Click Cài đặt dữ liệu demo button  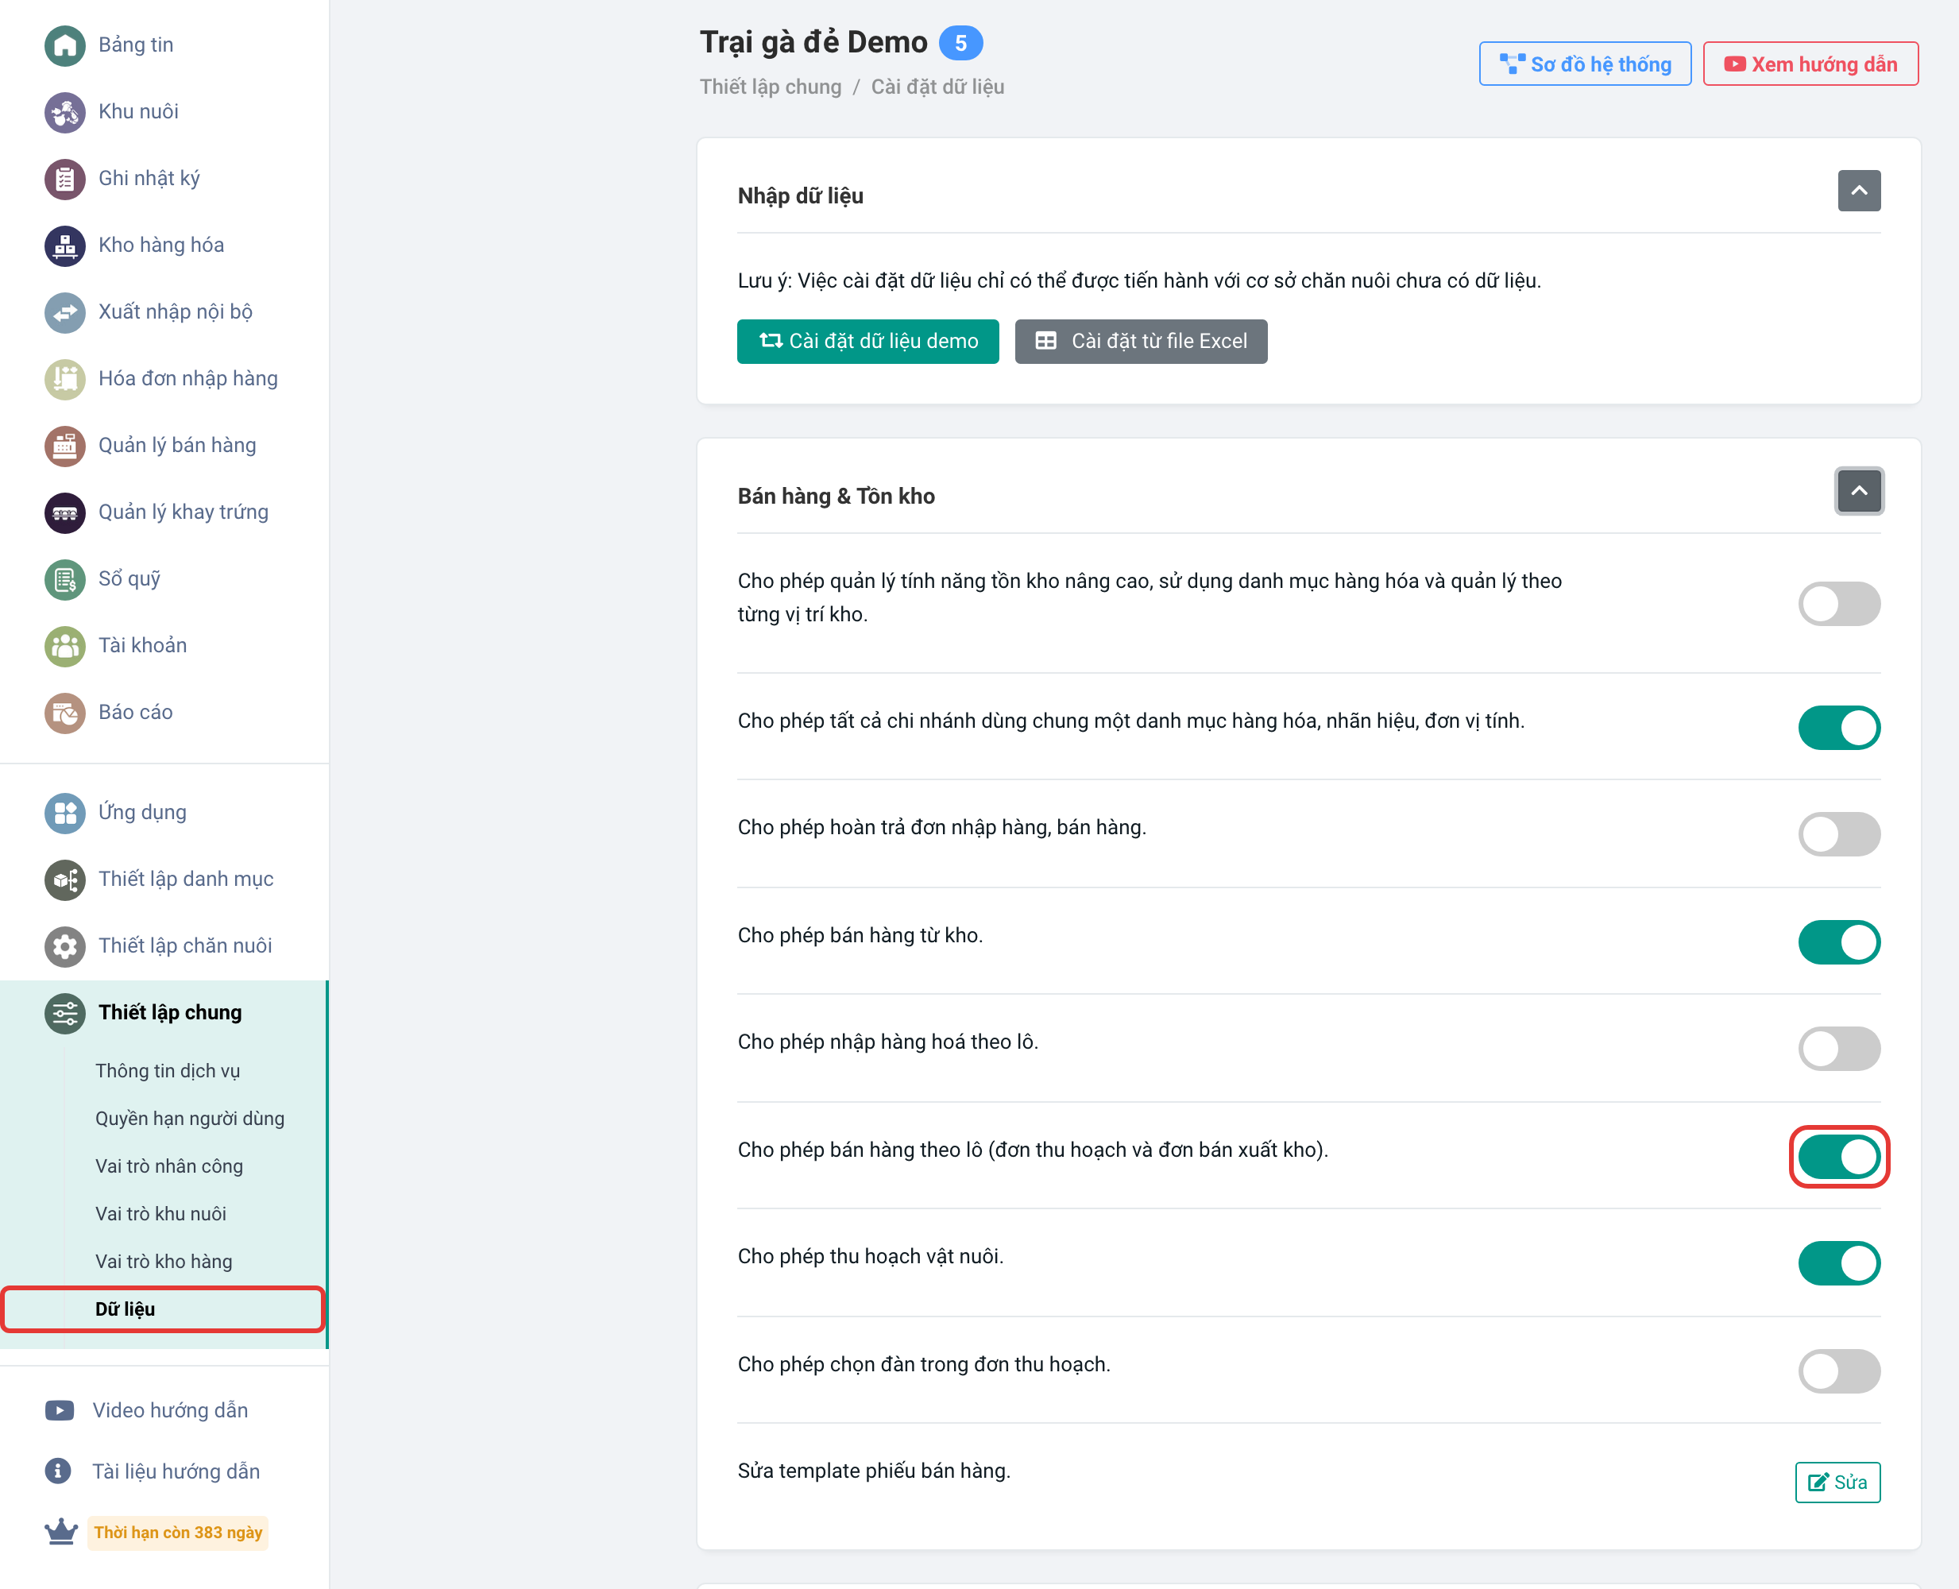[x=868, y=342]
